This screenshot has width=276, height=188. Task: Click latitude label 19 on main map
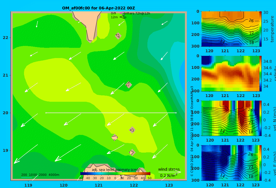[x=6, y=150]
